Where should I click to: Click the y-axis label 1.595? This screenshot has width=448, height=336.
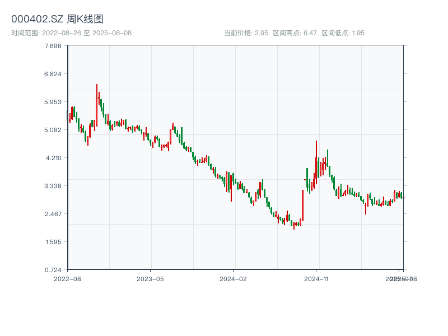point(53,242)
